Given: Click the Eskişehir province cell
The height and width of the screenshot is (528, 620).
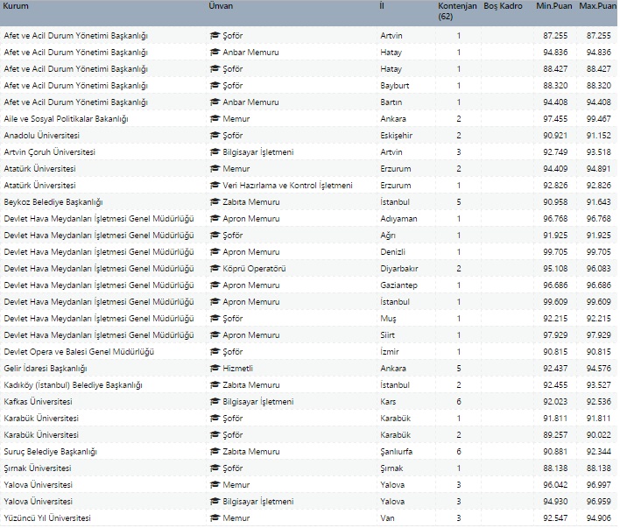Looking at the screenshot, I should pos(396,136).
